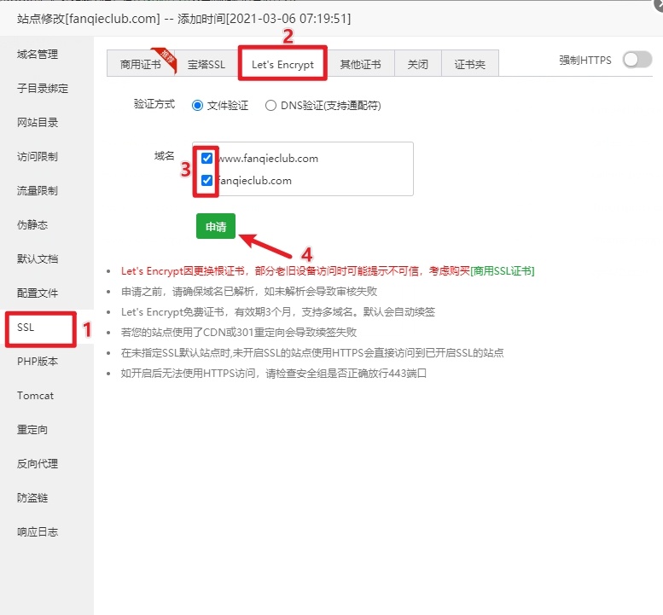Switch to the Let's Encrypt tab
The height and width of the screenshot is (615, 663).
(282, 64)
